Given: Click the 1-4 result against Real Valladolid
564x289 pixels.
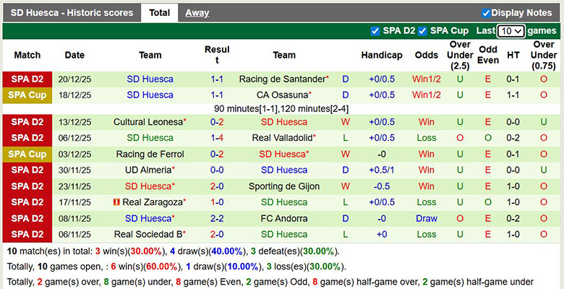Looking at the screenshot, I should tap(217, 138).
